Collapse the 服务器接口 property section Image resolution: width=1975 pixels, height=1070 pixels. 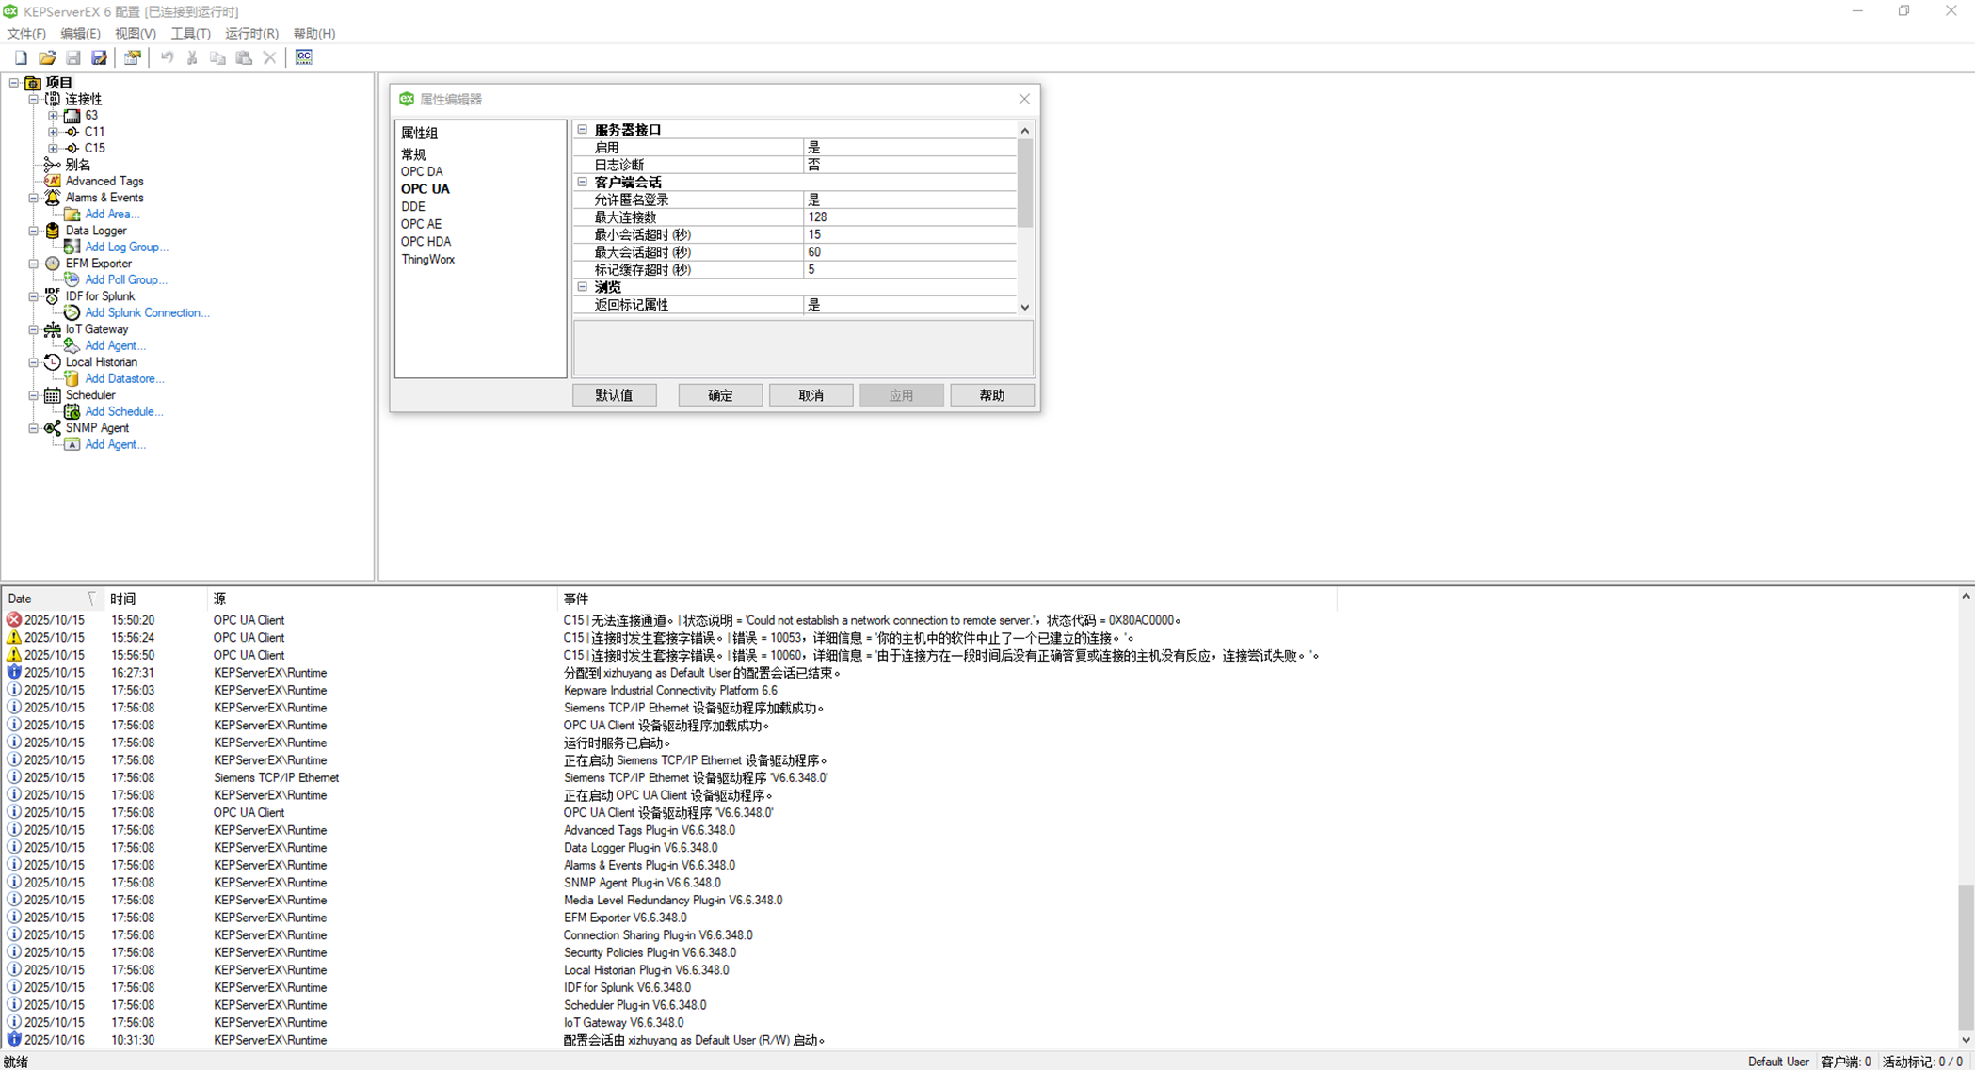tap(583, 130)
